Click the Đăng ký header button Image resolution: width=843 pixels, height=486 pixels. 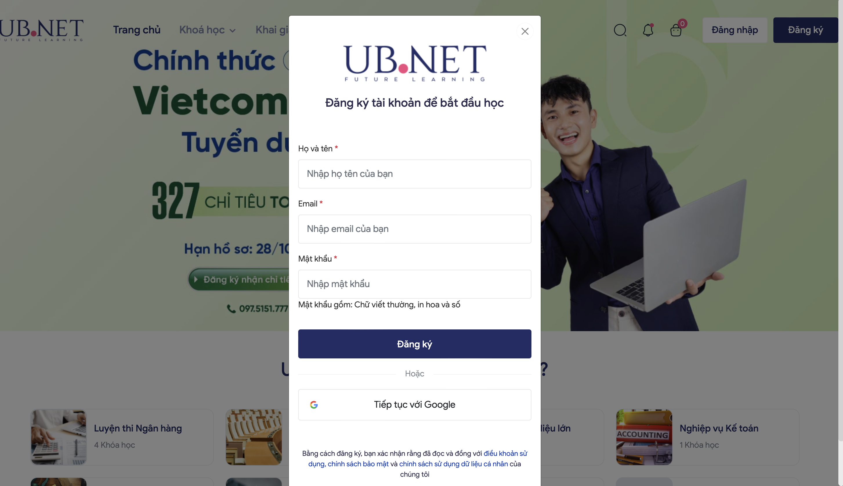click(805, 30)
